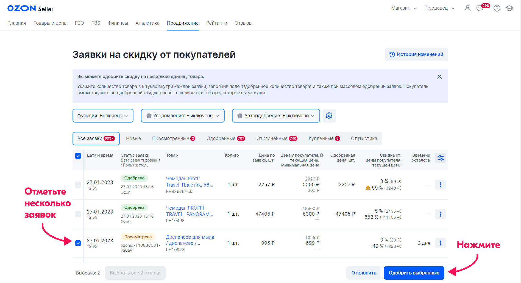The image size is (521, 283).
Task: Expand the Уведомления: Выключены dropdown
Action: tap(183, 116)
